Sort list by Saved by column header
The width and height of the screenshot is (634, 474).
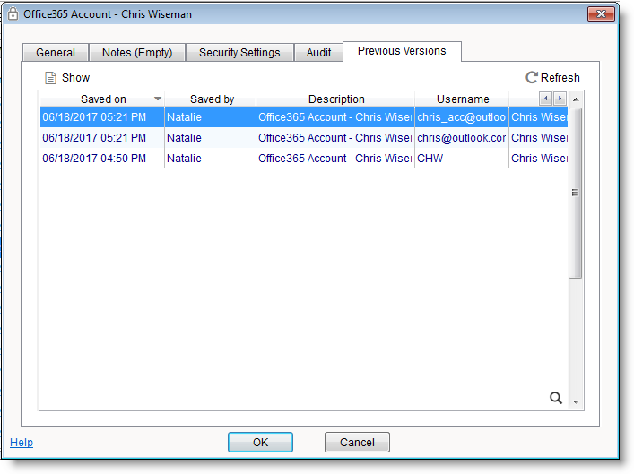pyautogui.click(x=212, y=99)
